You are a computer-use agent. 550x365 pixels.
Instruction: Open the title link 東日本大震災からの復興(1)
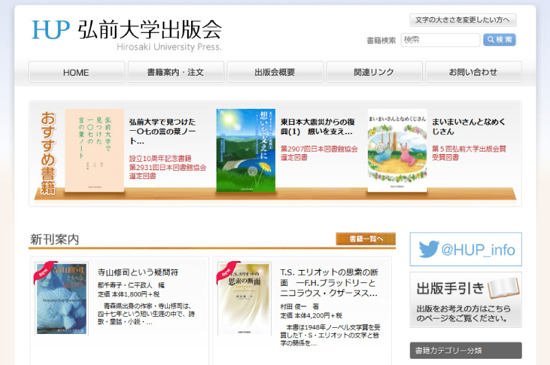[318, 127]
